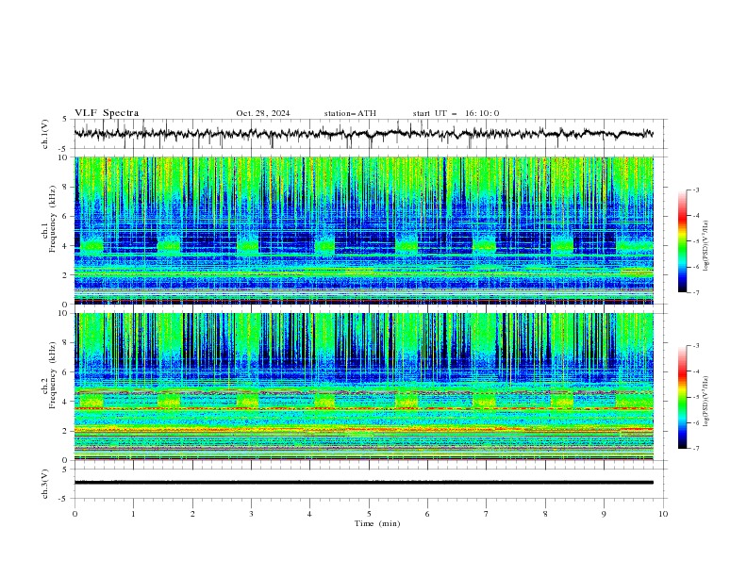Image resolution: width=747 pixels, height=577 pixels.
Task: Click time axis tick label "6"
Action: pos(427,514)
